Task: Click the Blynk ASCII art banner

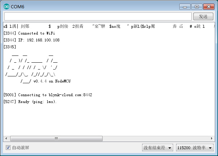Action: 38,68
